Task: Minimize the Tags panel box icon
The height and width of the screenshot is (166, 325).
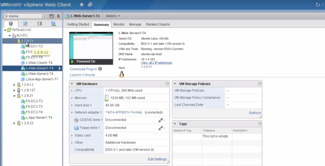Action: tap(260, 124)
